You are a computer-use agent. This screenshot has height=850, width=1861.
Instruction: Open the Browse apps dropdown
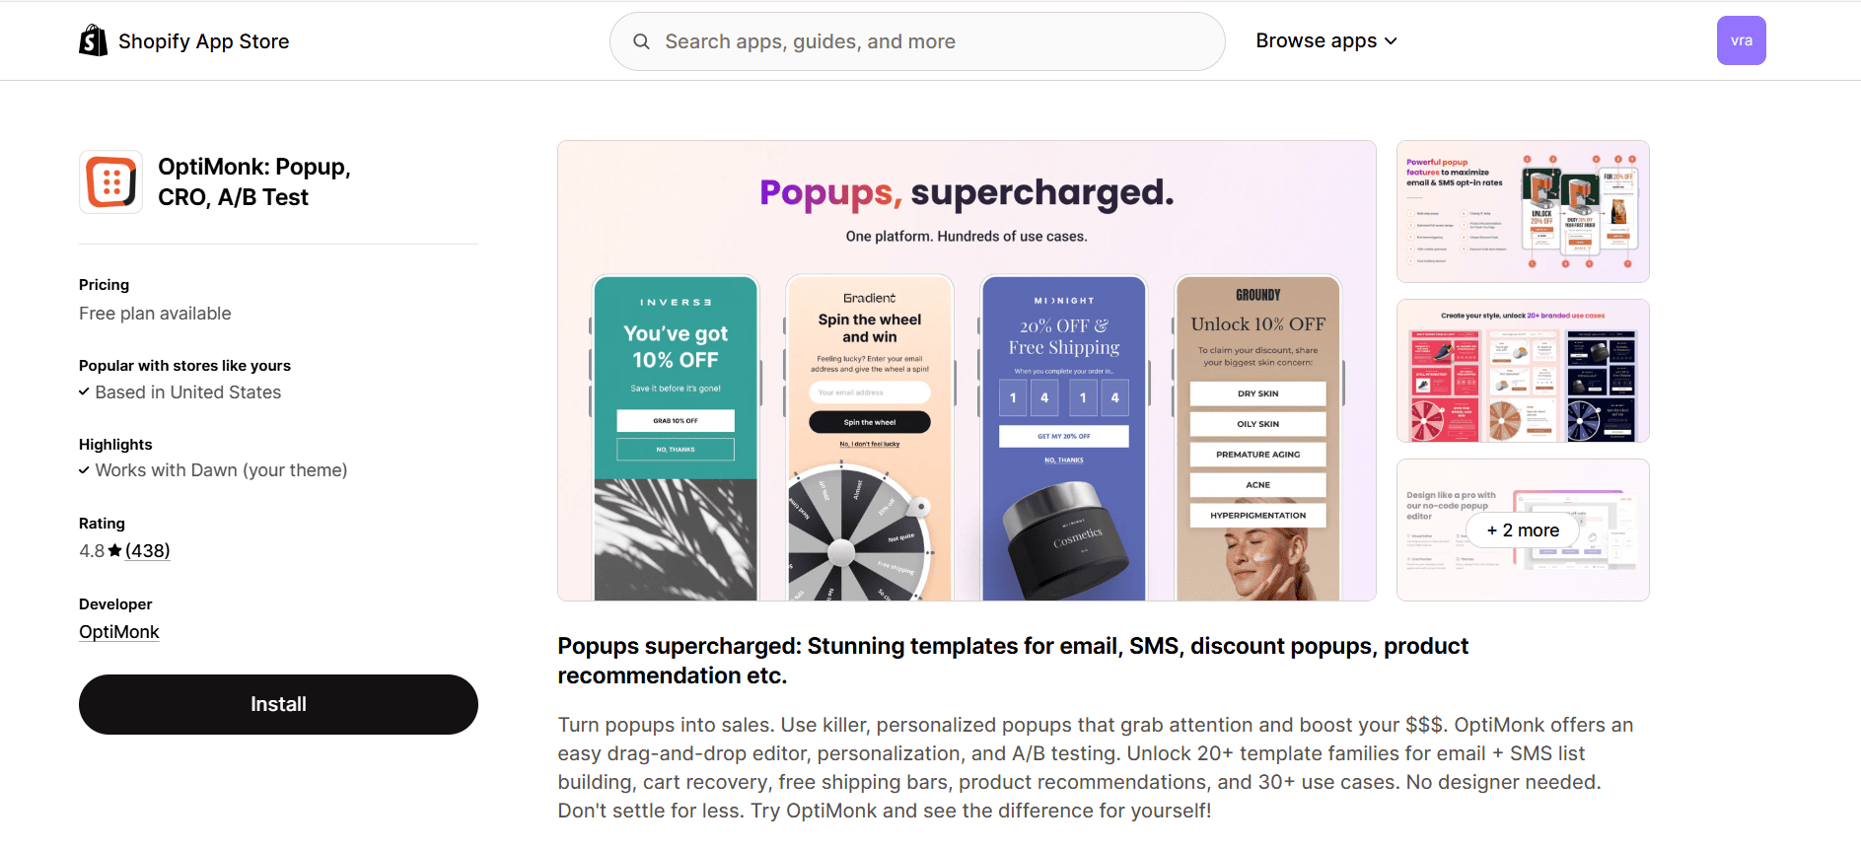[x=1316, y=40]
